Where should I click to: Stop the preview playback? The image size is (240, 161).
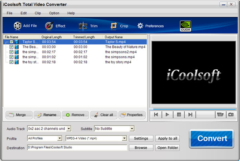179,114
